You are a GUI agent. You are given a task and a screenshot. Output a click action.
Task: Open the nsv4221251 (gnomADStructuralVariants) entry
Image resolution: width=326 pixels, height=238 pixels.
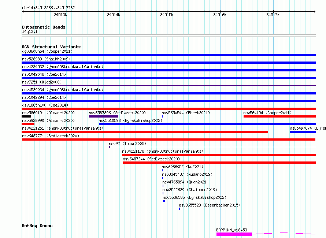(63, 128)
